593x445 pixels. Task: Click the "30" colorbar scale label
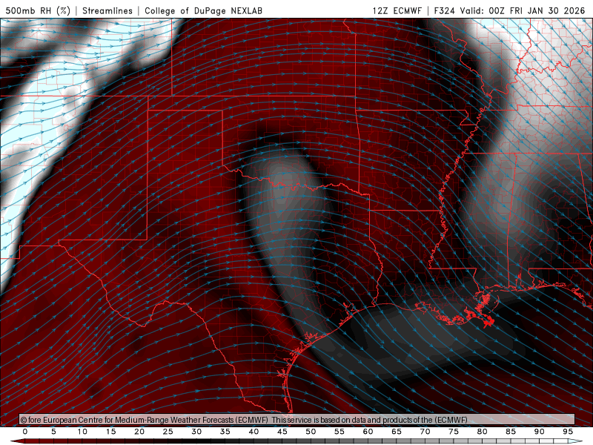coord(196,432)
